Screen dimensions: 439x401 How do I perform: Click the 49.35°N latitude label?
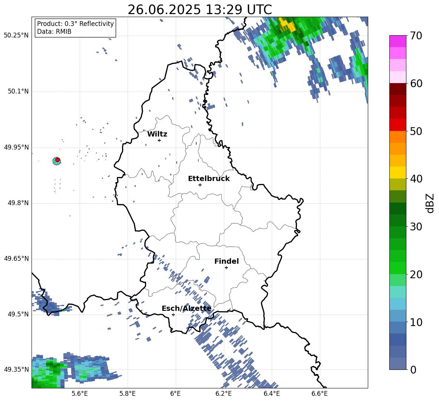pos(16,369)
